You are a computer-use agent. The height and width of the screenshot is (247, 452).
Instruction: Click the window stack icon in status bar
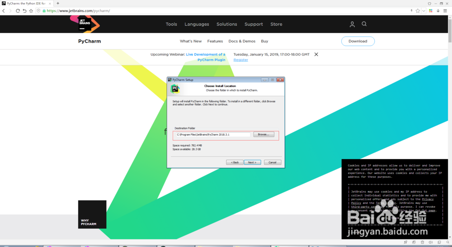[x=439, y=242]
